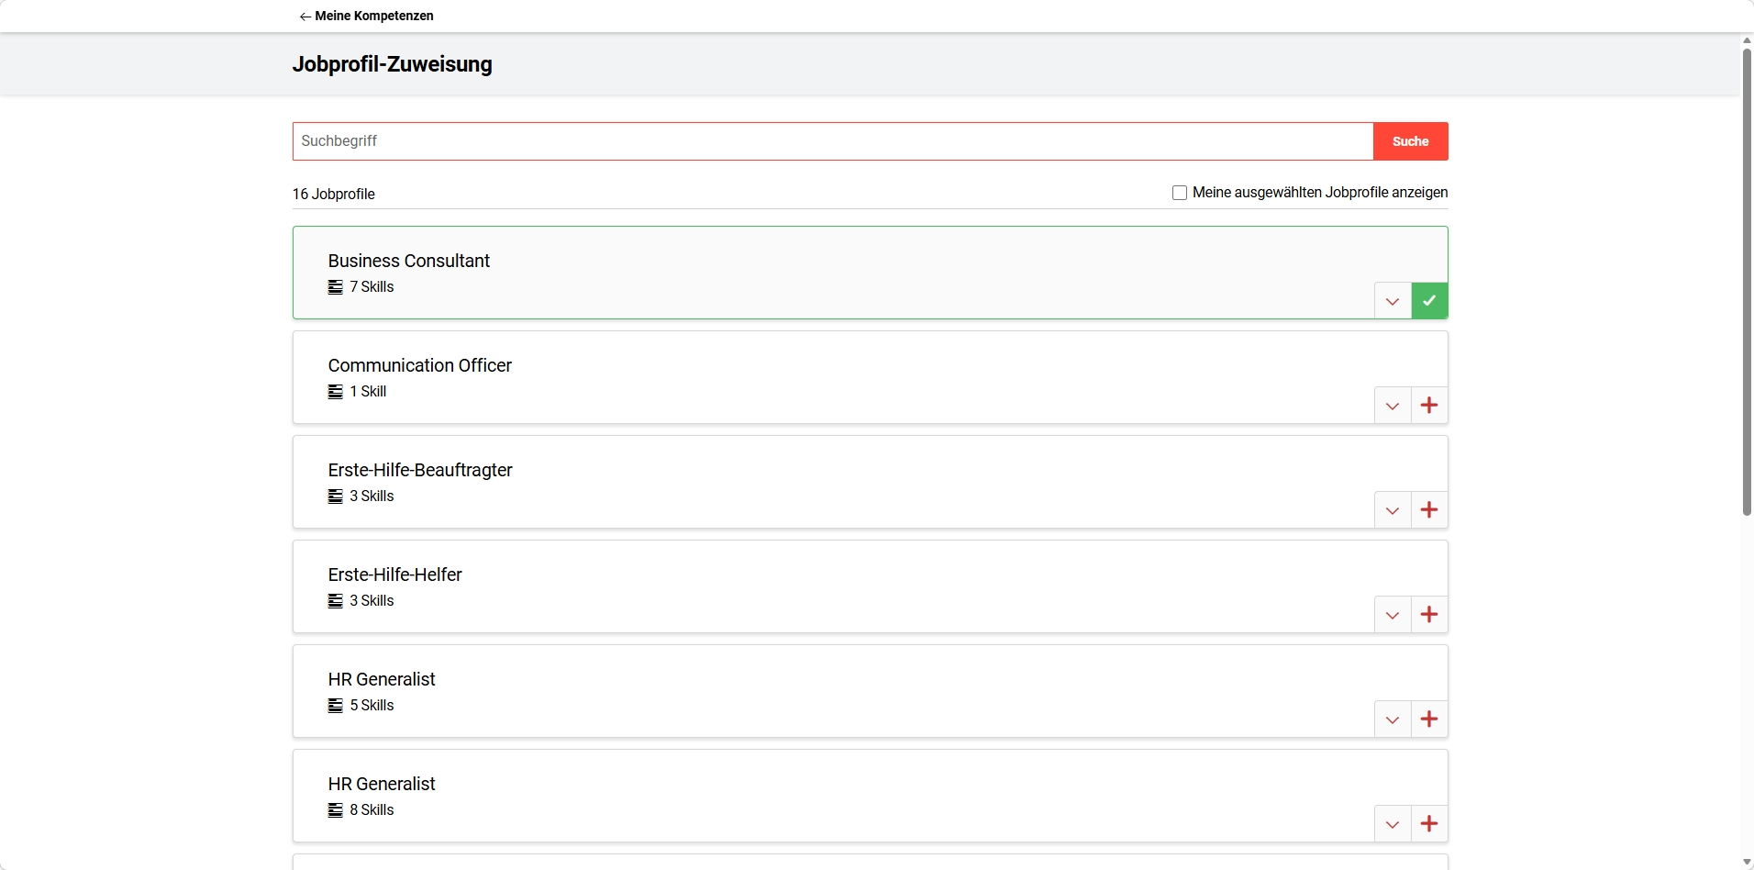
Task: Enable Meine ausgewählten Jobprofile anzeigen checkbox
Action: point(1180,193)
